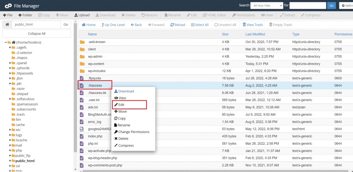Click the search text field
This screenshot has height=172, width=353.
point(308,6)
